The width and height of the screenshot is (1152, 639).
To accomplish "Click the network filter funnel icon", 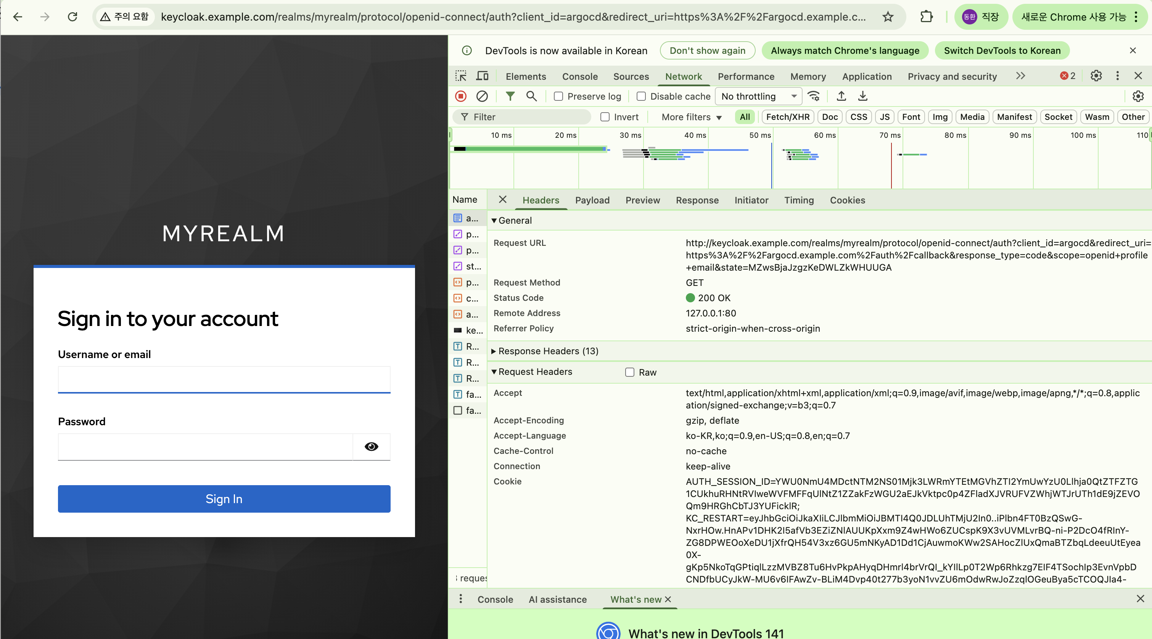I will (510, 96).
